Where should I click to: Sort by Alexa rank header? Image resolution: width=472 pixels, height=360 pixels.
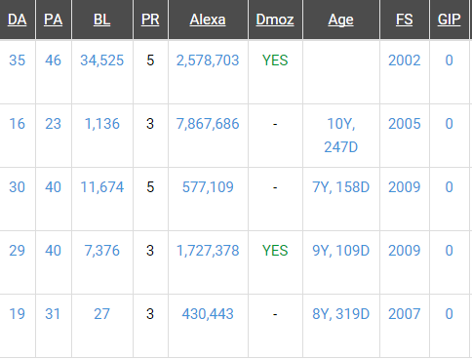(208, 20)
